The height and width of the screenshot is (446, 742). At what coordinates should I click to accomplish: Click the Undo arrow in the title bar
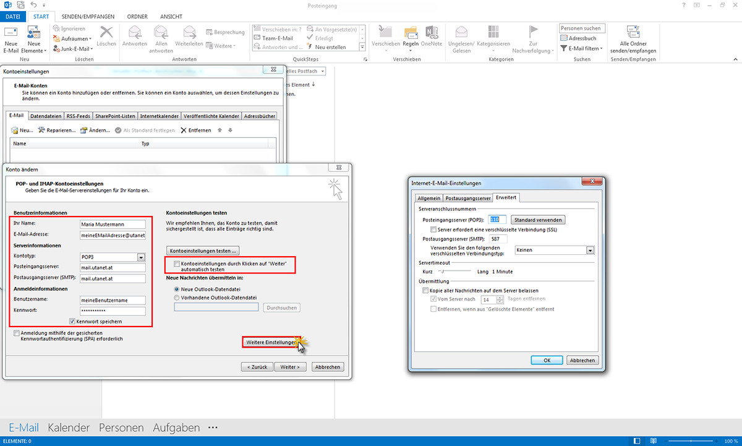[x=33, y=5]
